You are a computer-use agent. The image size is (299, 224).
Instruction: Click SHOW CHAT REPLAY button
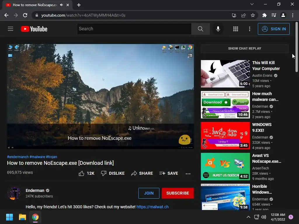point(244,48)
